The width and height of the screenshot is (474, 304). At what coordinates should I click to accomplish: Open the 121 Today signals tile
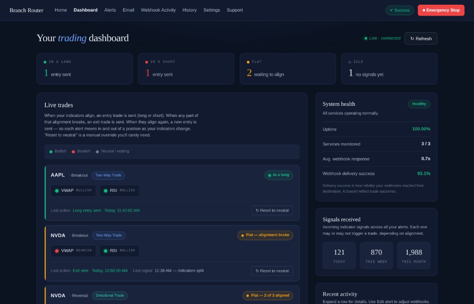tap(339, 255)
